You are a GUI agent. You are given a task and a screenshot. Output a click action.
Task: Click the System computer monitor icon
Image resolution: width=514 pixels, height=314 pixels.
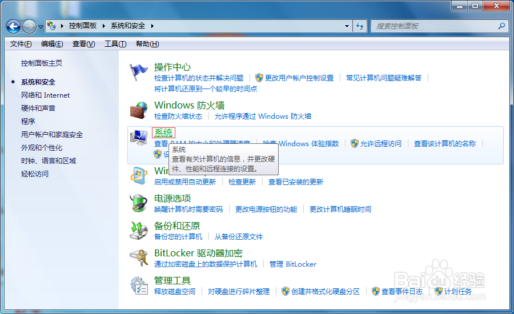pyautogui.click(x=139, y=138)
